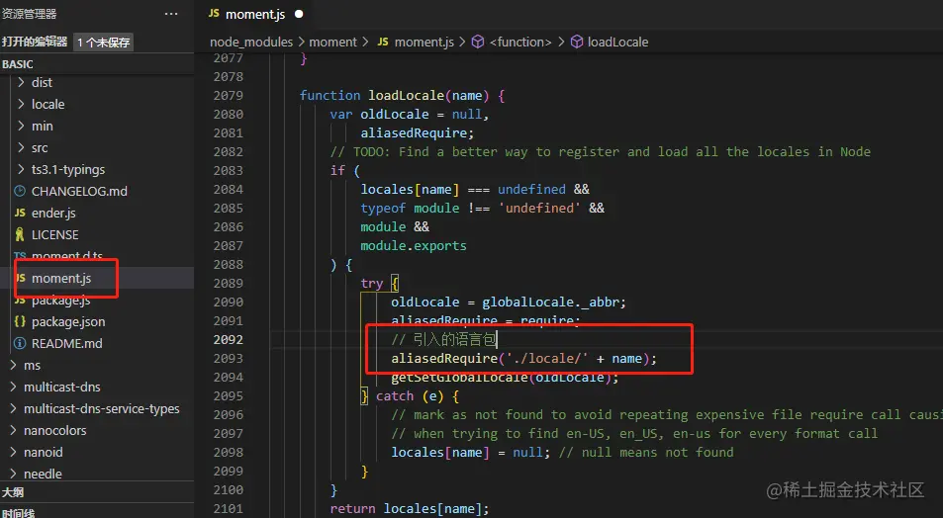This screenshot has width=943, height=518.
Task: Click loadLocale in the breadcrumb
Action: click(x=617, y=42)
